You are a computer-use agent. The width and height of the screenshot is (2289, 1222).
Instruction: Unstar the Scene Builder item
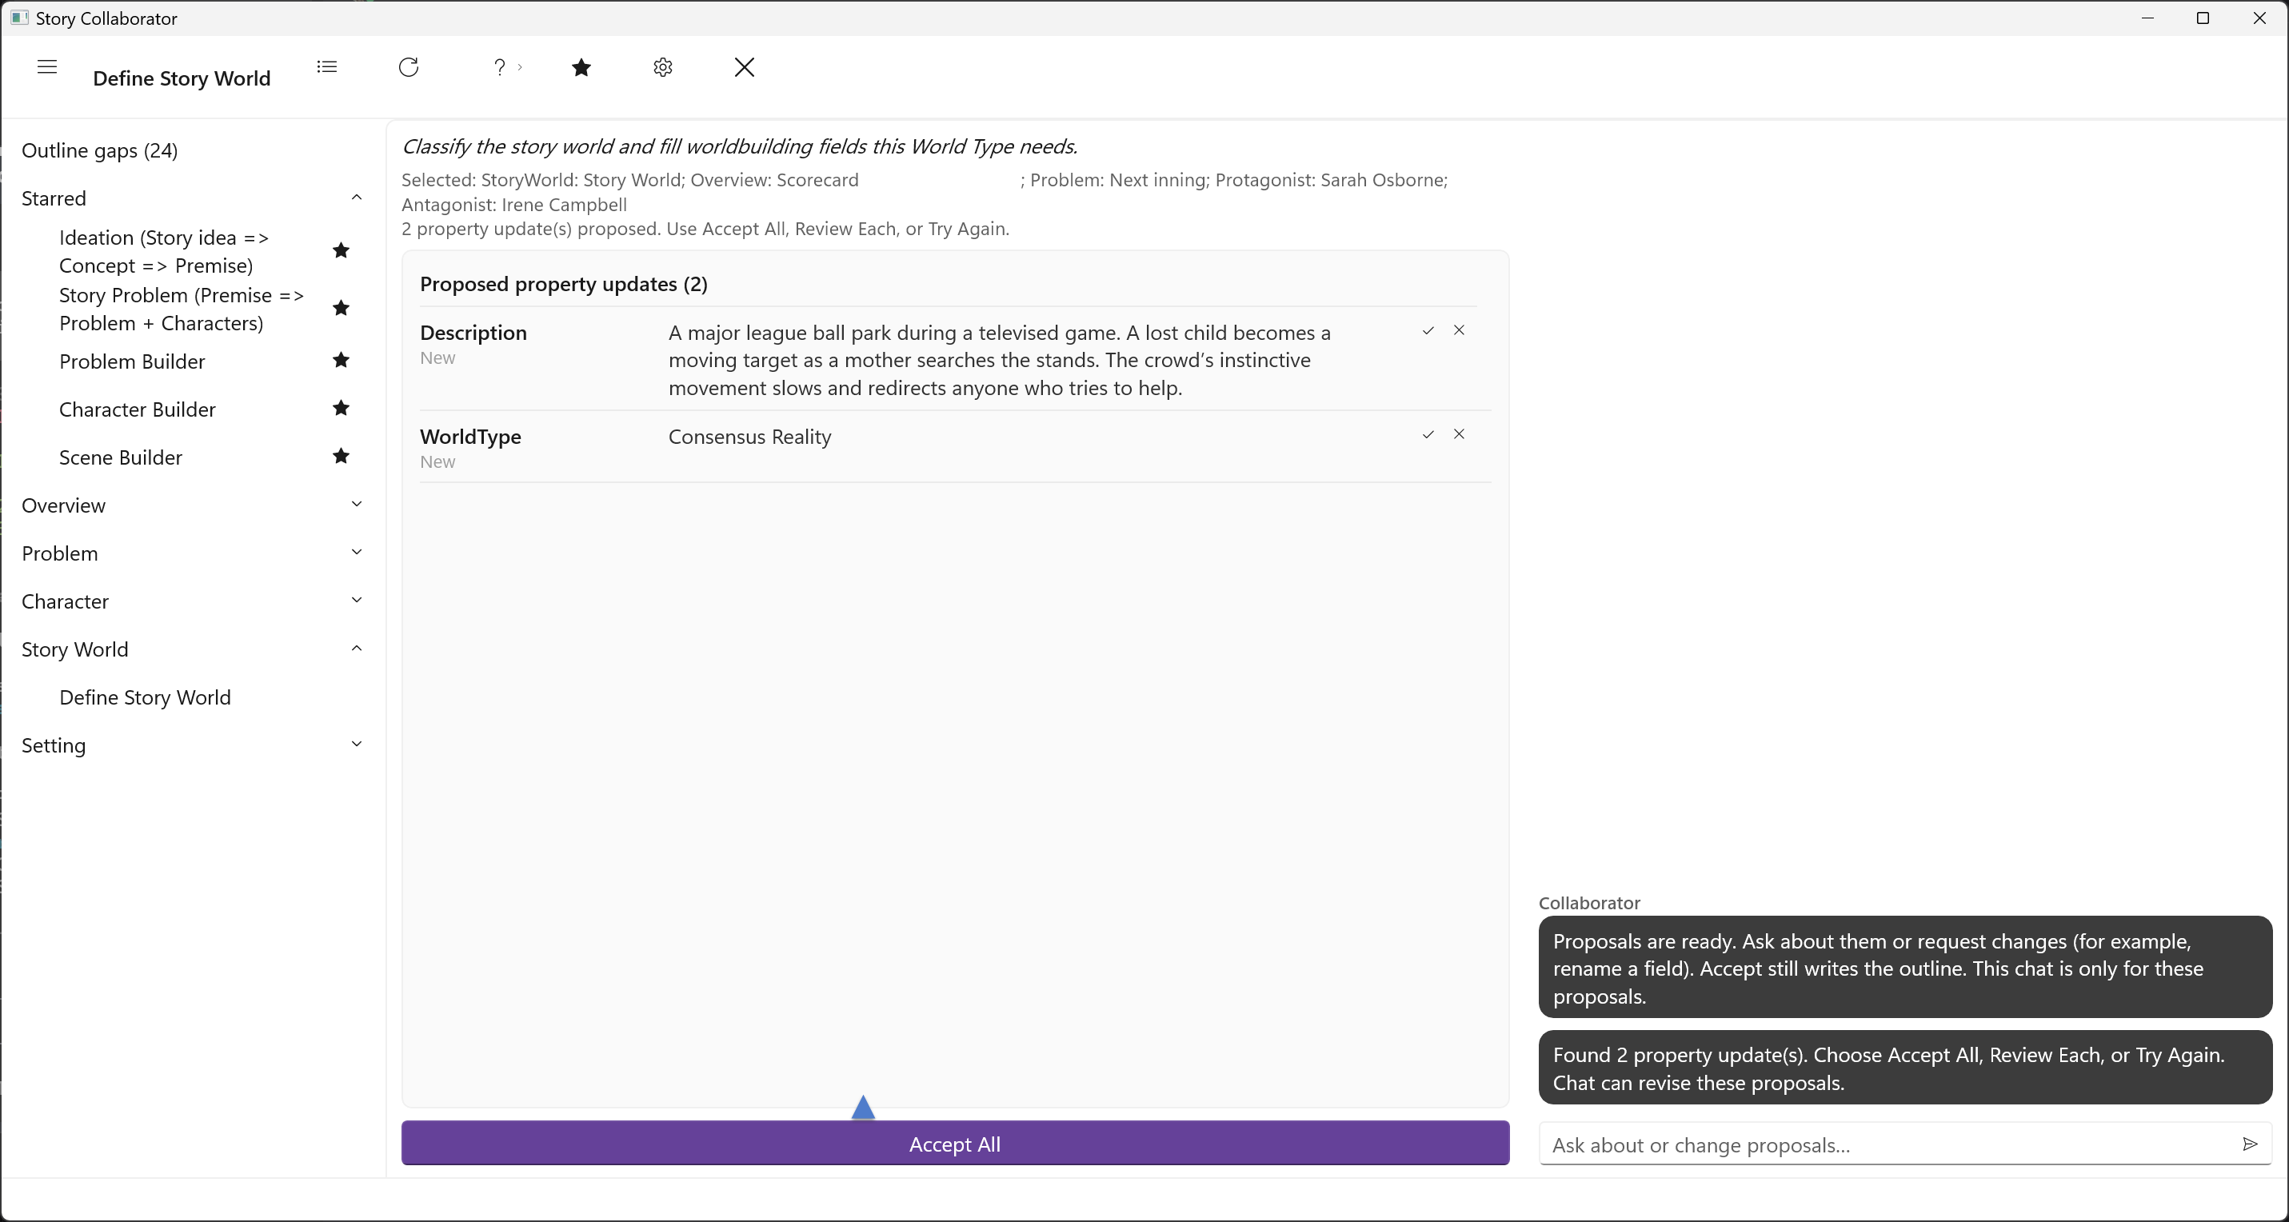click(341, 456)
